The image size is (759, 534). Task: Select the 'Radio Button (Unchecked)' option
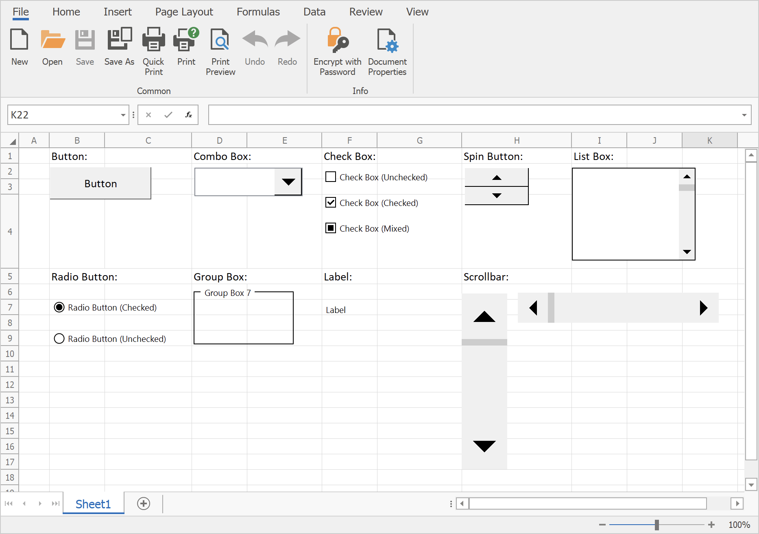point(59,338)
